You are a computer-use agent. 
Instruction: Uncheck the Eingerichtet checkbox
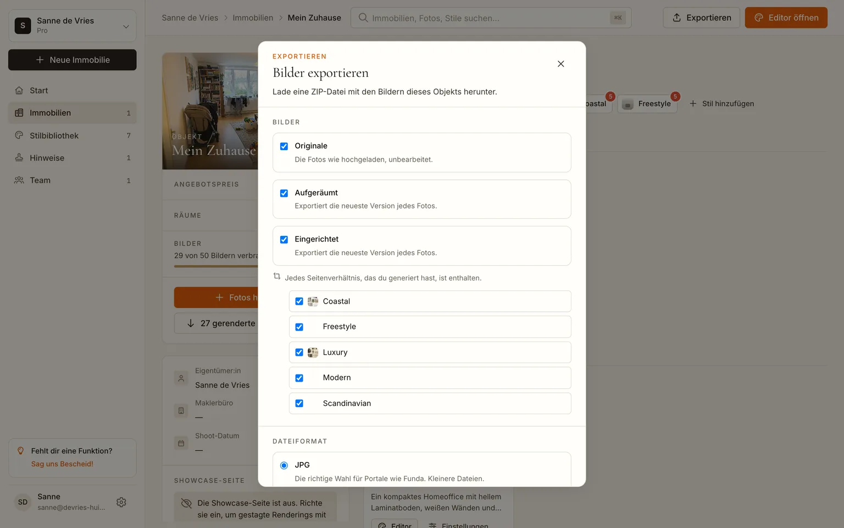(284, 240)
